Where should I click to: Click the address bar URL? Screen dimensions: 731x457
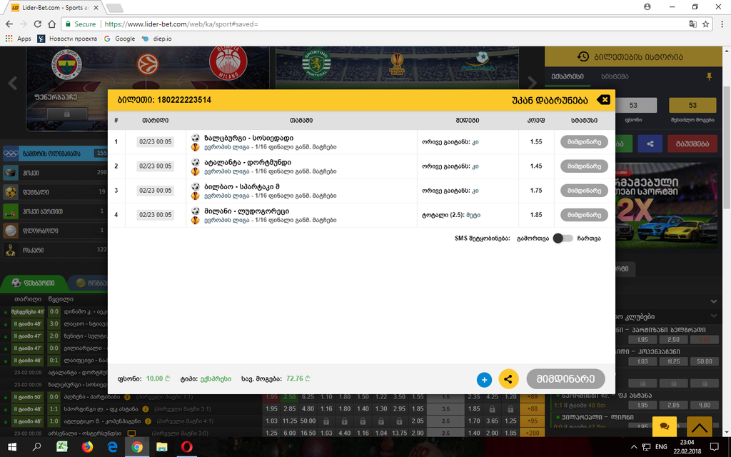tap(181, 24)
